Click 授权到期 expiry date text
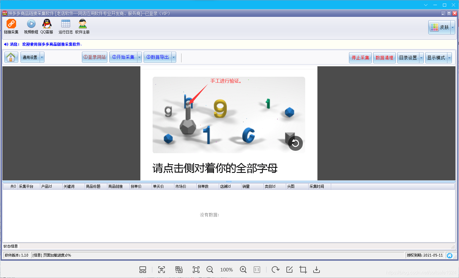 point(425,255)
